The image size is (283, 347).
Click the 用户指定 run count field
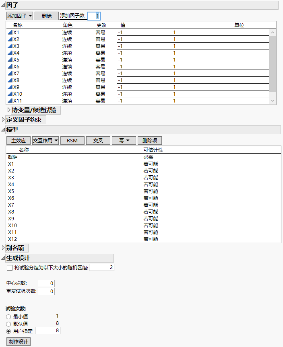click(48, 331)
